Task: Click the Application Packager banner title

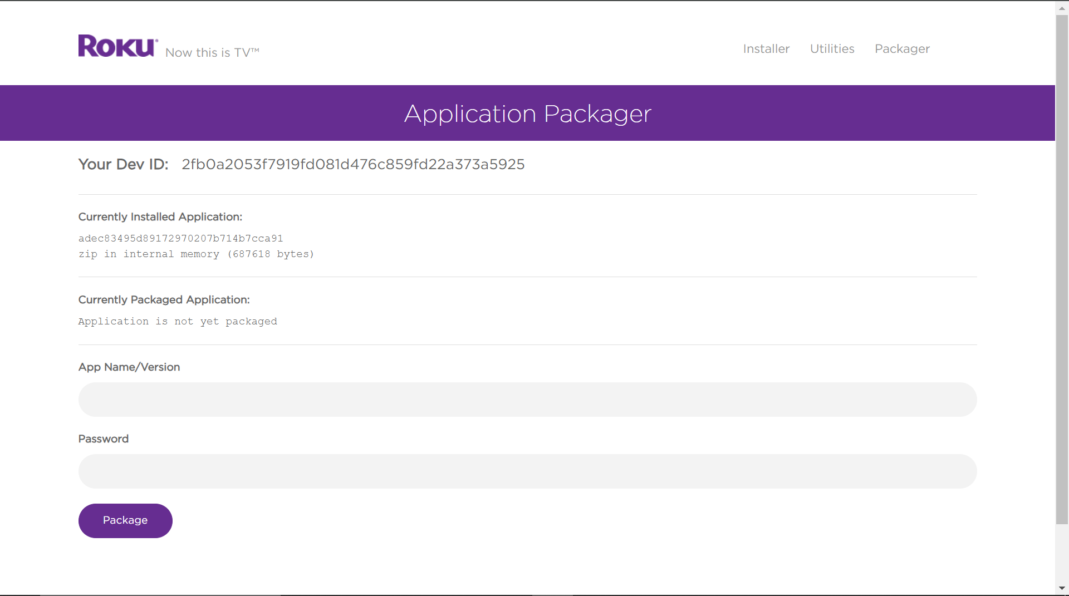Action: 527,113
